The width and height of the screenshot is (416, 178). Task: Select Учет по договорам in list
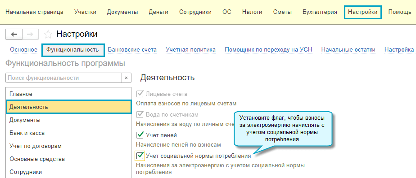pyautogui.click(x=68, y=146)
